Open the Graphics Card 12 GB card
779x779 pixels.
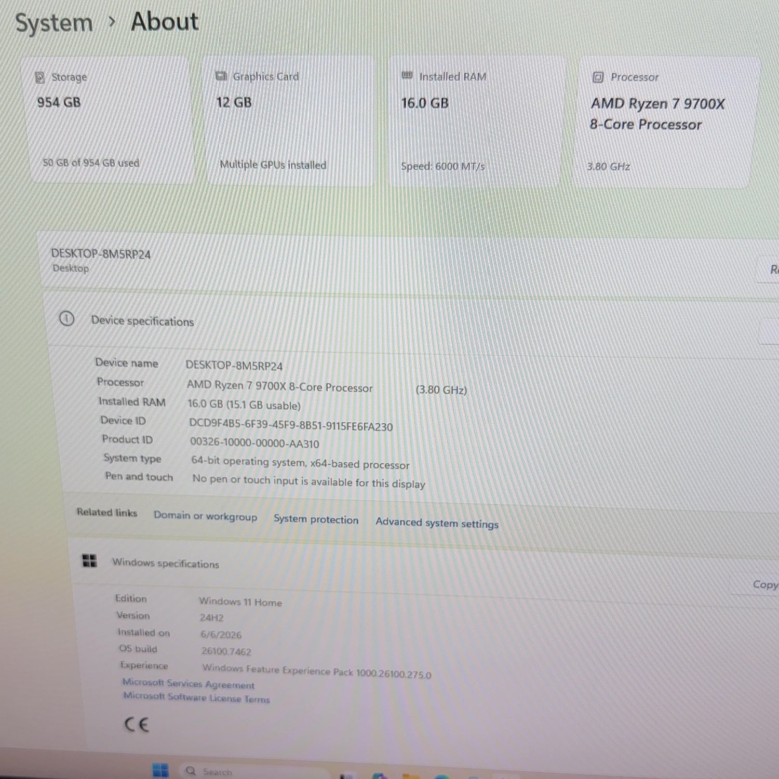click(x=289, y=120)
